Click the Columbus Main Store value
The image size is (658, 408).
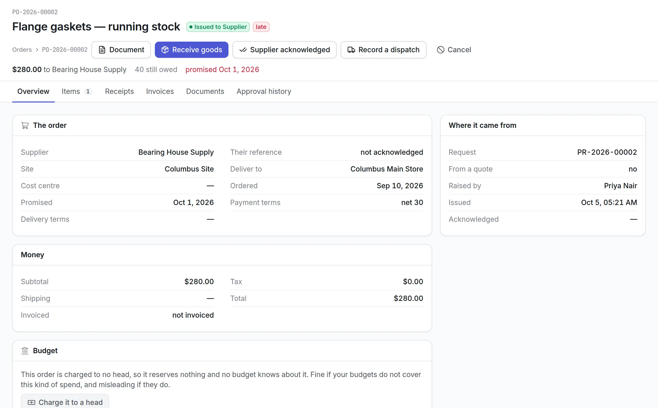pyautogui.click(x=387, y=169)
